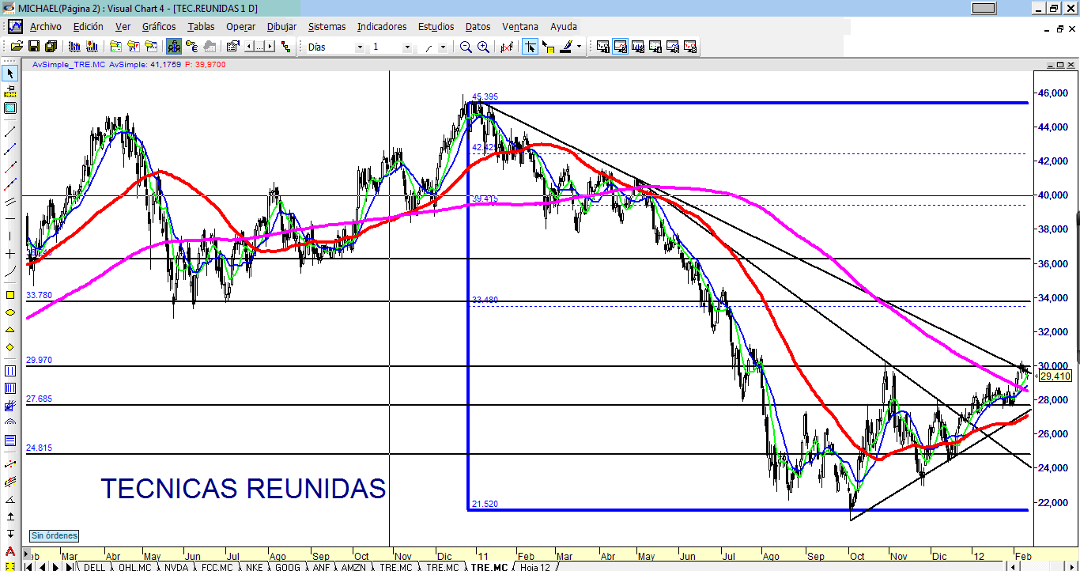Toggle the highlighted people icon button
The image size is (1080, 571).
[174, 47]
